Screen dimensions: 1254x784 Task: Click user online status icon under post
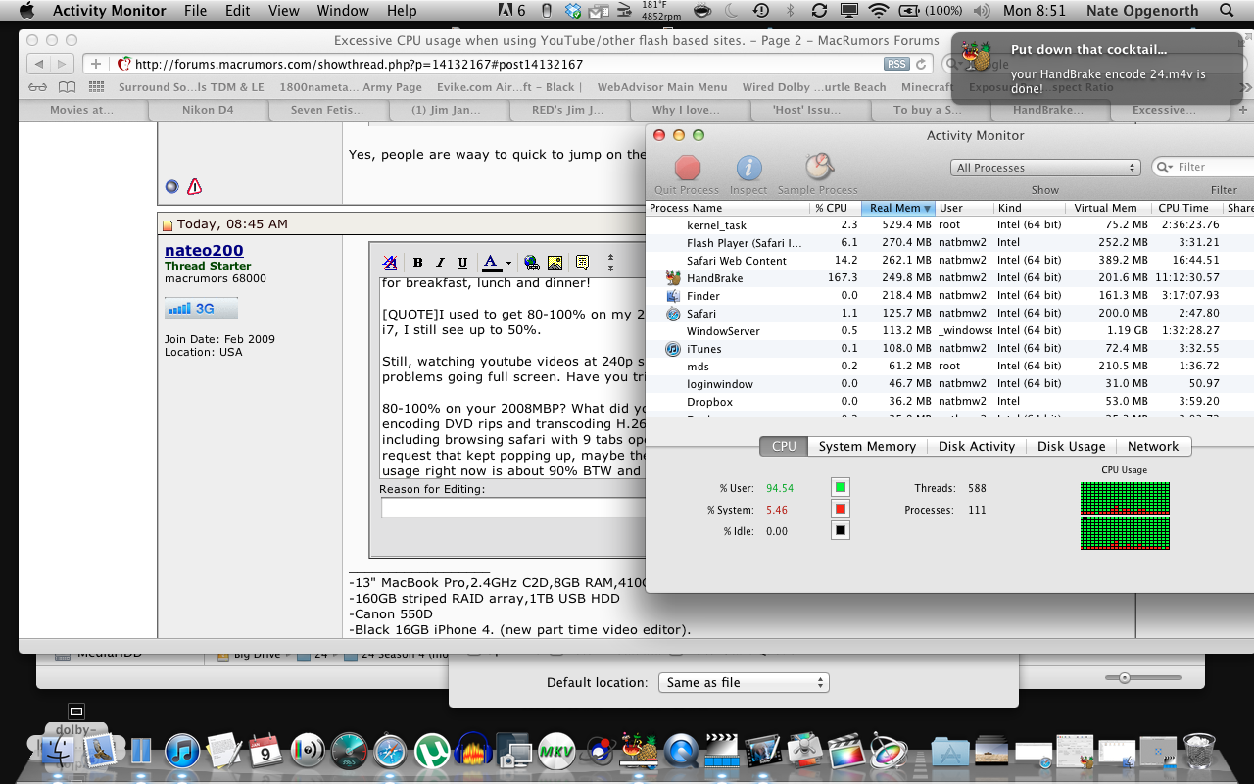tap(172, 186)
